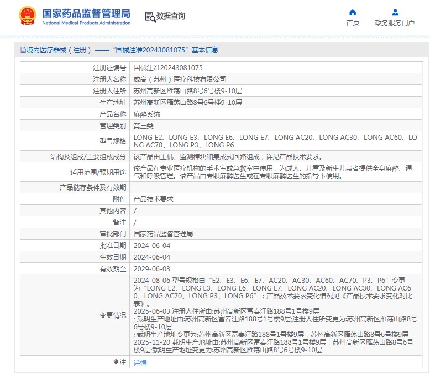Click the 注册人名称 row label
Image resolution: width=430 pixels, height=375 pixels.
pos(109,79)
